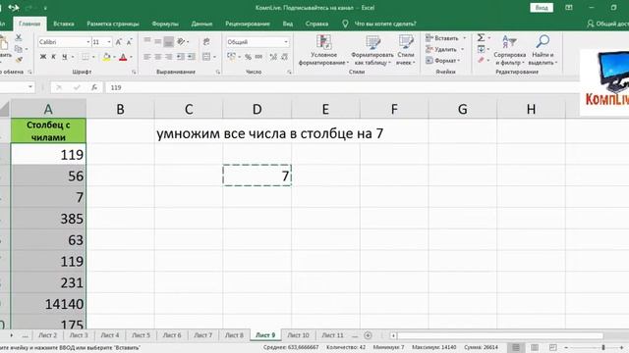The height and width of the screenshot is (353, 629).
Task: Switch to Рецензирование ribbon tab
Action: pos(247,24)
